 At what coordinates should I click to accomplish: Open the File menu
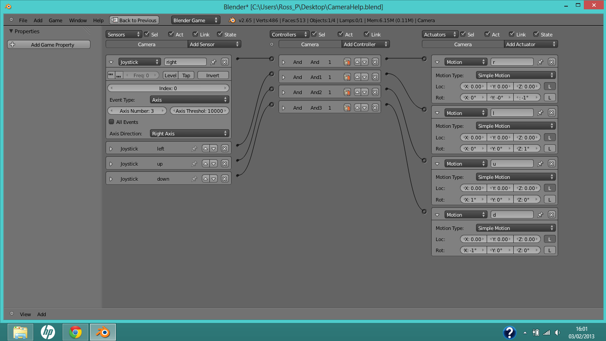23,20
